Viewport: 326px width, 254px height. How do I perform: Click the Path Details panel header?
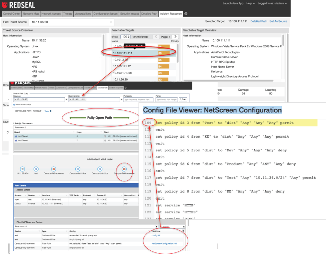tap(76, 186)
